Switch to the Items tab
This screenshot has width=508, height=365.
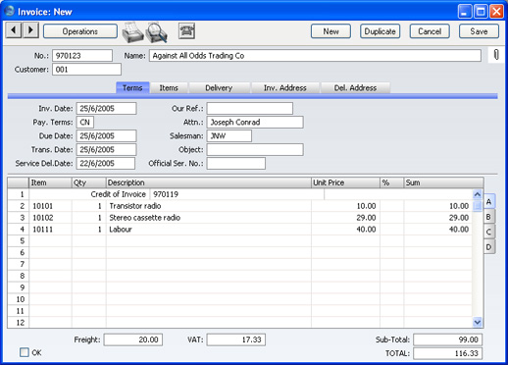pyautogui.click(x=169, y=88)
